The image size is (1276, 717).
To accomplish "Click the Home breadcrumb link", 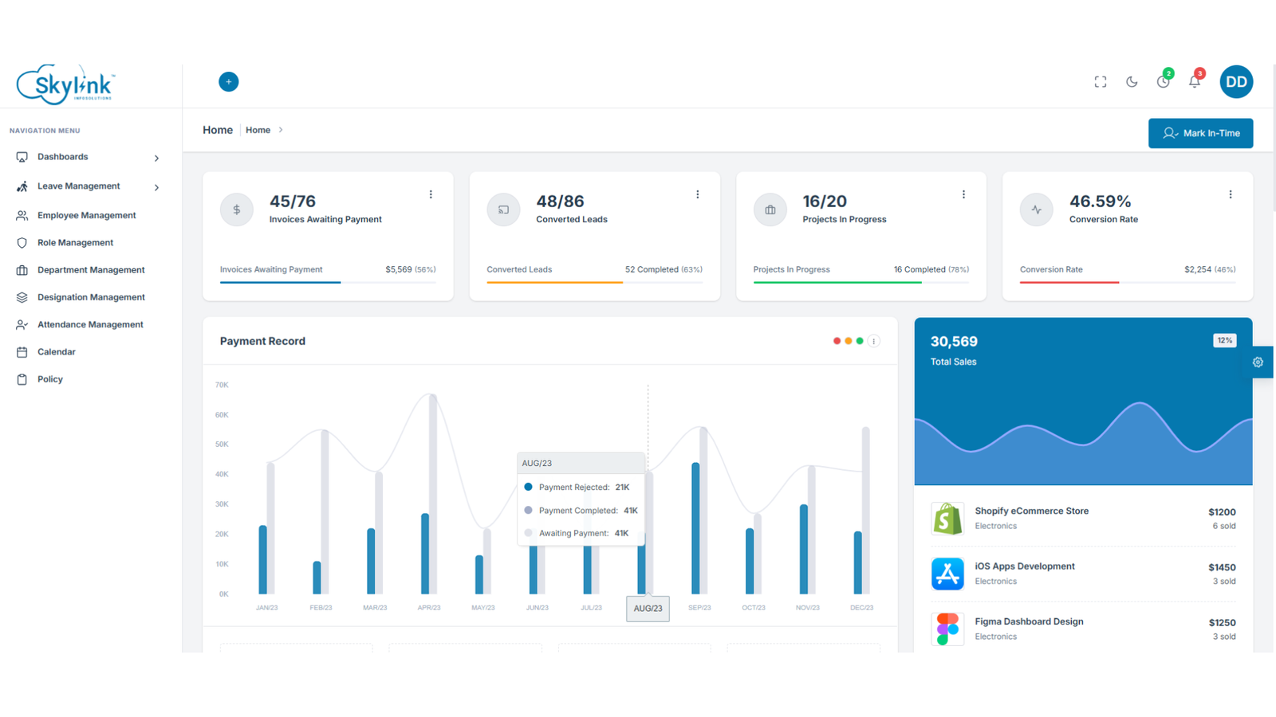I will [x=258, y=130].
